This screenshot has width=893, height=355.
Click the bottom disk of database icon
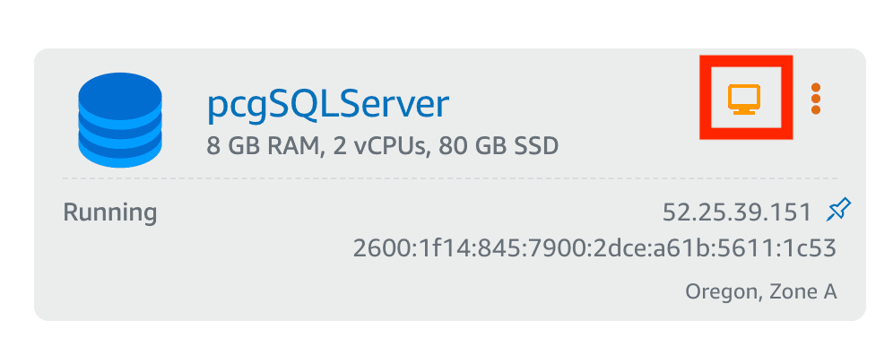tap(120, 152)
